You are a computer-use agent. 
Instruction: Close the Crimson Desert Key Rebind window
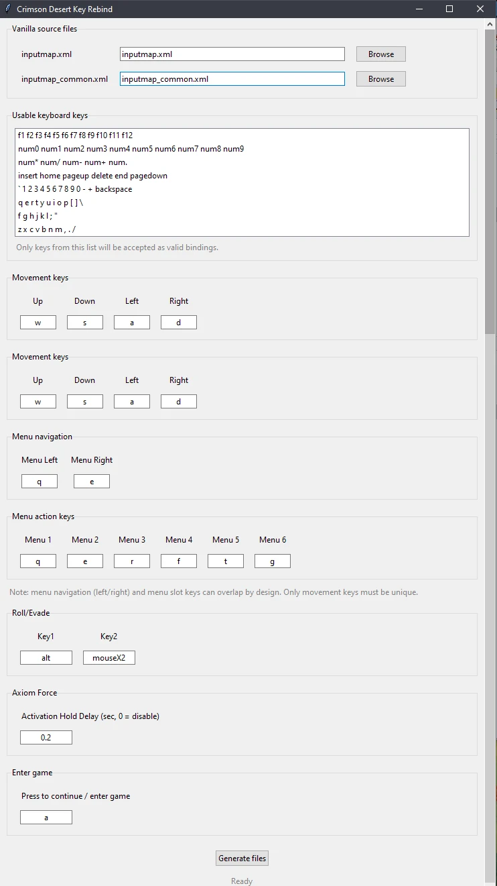(481, 9)
